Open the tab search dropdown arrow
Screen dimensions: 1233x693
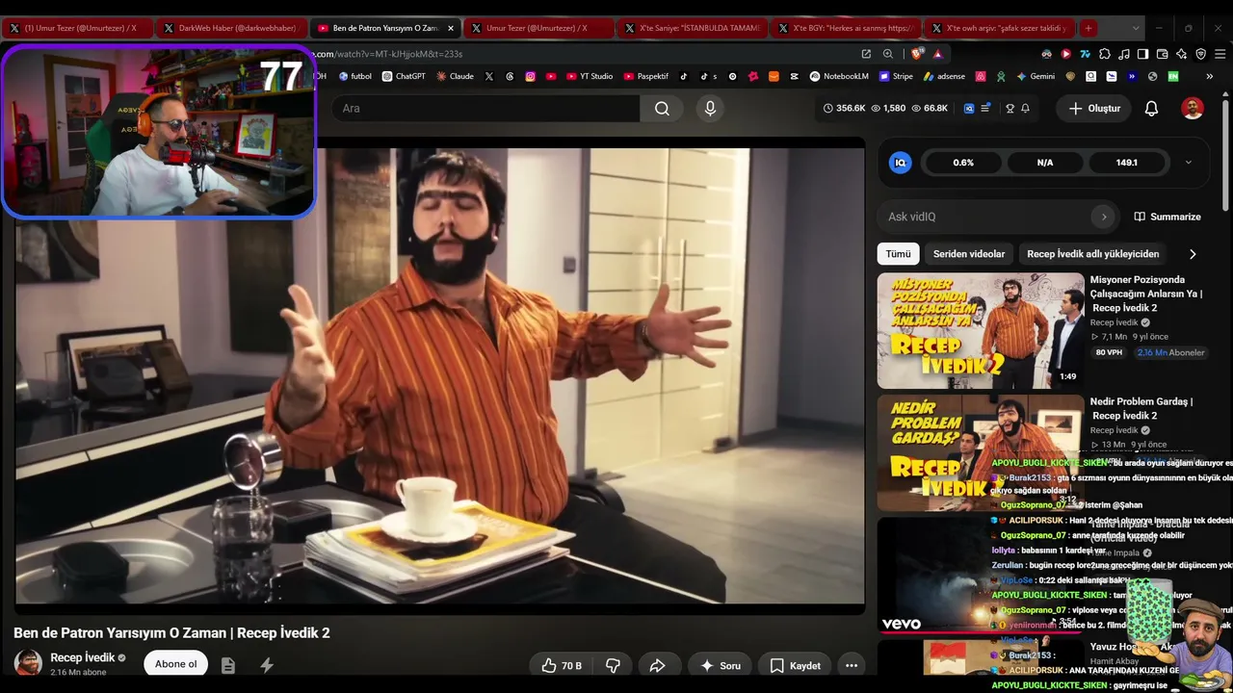(x=1136, y=28)
